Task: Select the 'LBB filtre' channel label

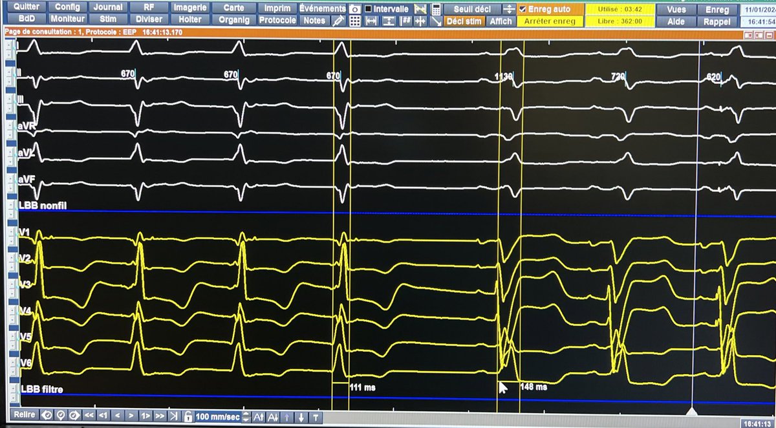Action: coord(42,389)
